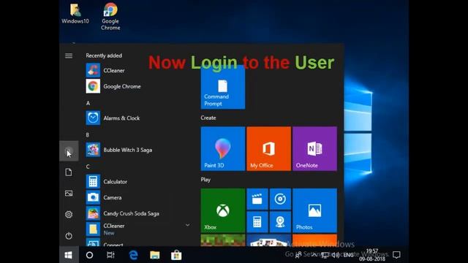The width and height of the screenshot is (468, 263).
Task: Open File Explorer from taskbar
Action: [154, 255]
